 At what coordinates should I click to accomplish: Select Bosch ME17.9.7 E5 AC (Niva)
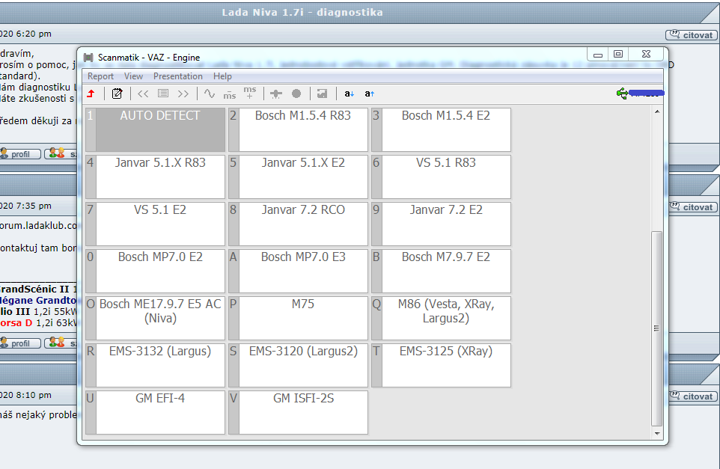[160, 317]
